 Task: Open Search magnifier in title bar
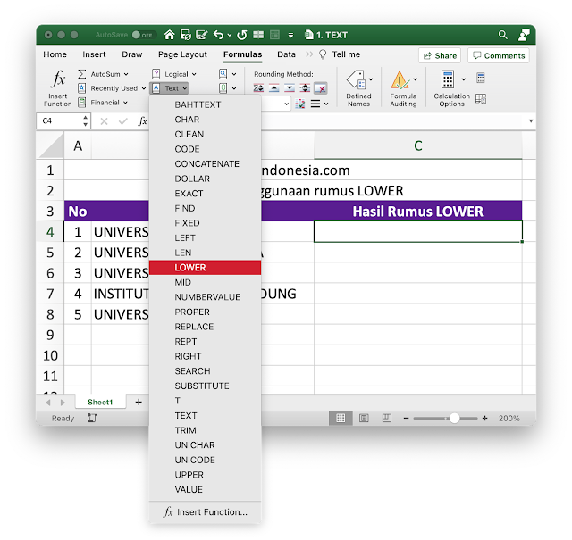click(502, 35)
